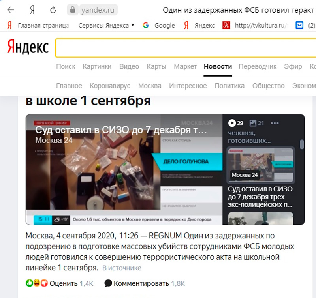
Task: Expand the Сервисы Яндекса dropdown
Action: point(106,25)
